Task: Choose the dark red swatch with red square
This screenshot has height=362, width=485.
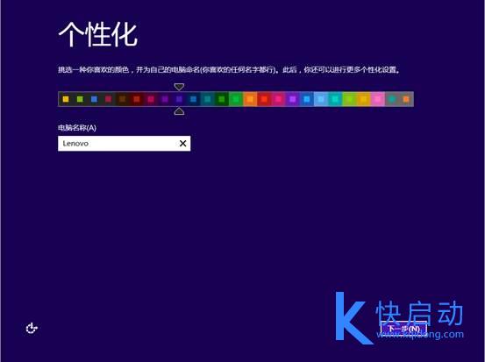Action: 137,99
